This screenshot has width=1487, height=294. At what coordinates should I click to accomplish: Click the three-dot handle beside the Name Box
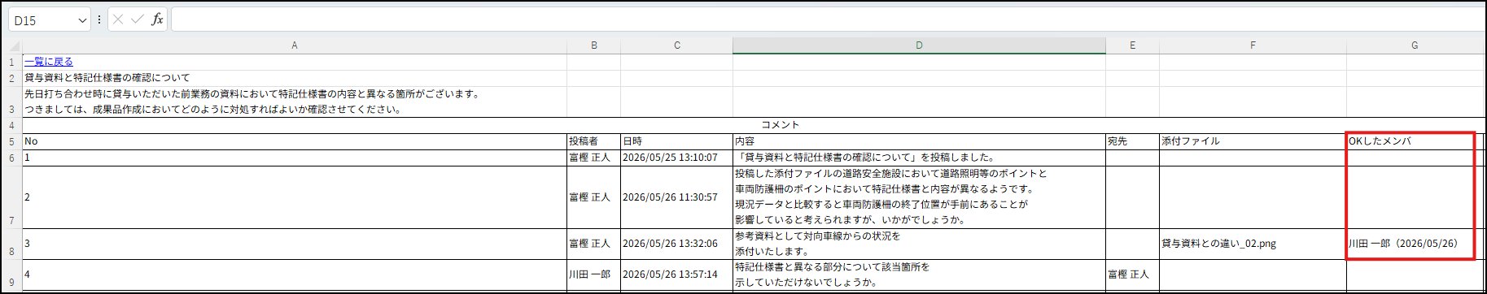point(99,20)
